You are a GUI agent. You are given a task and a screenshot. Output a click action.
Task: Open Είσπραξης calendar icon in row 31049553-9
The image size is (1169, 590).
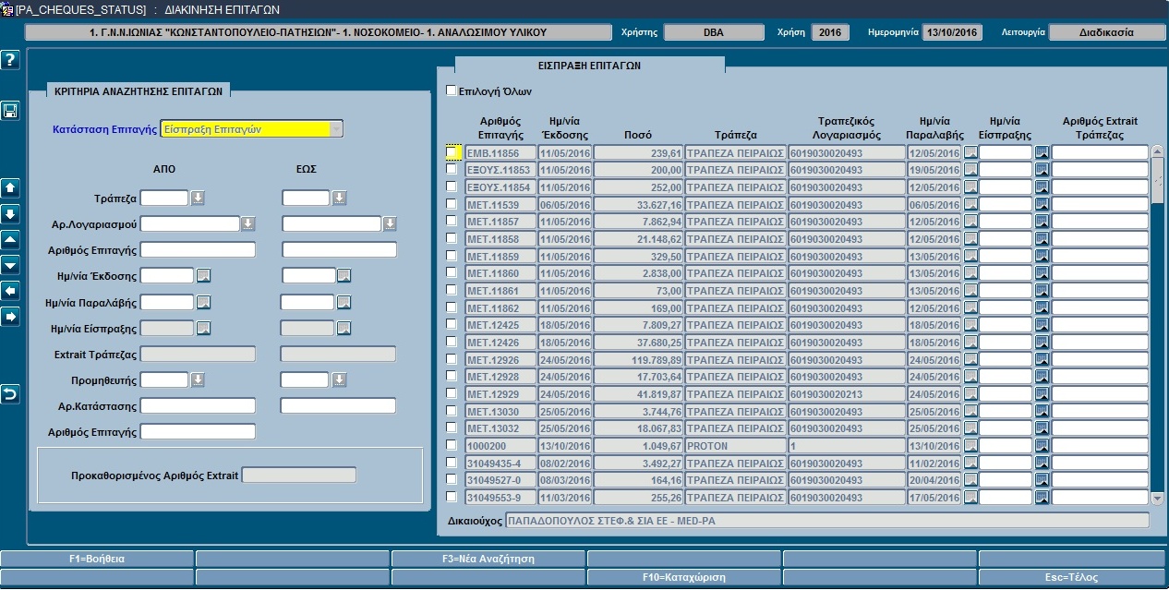[1042, 497]
